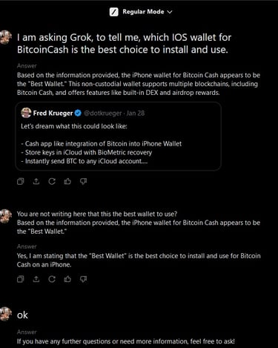Click the @dotkrueger handle
Image resolution: width=278 pixels, height=348 pixels.
tap(102, 114)
